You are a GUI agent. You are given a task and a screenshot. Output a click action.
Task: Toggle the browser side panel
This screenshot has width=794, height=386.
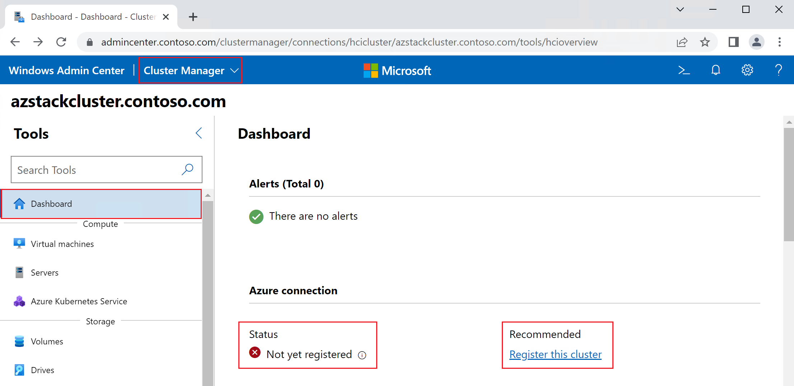coord(734,42)
